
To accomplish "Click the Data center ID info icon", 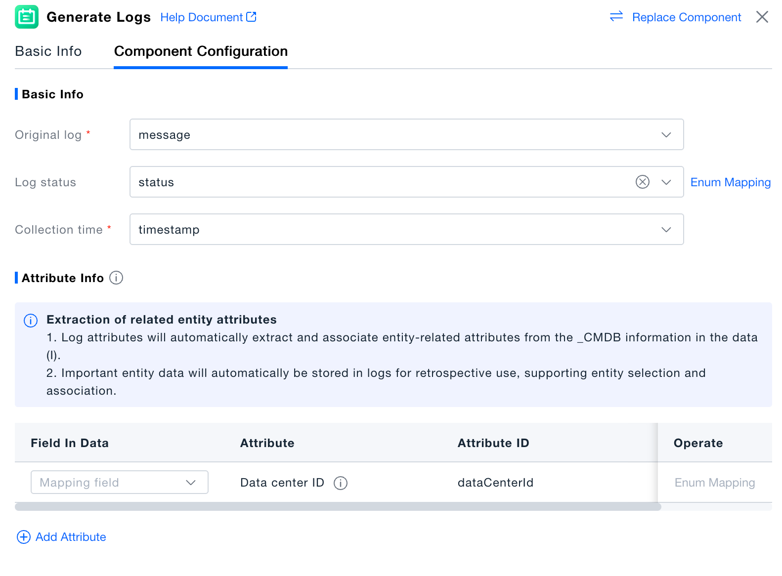I will (341, 483).
